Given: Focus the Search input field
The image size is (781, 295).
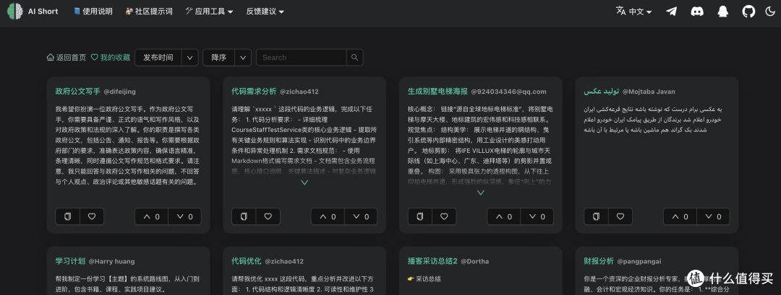Looking at the screenshot, I should [302, 58].
